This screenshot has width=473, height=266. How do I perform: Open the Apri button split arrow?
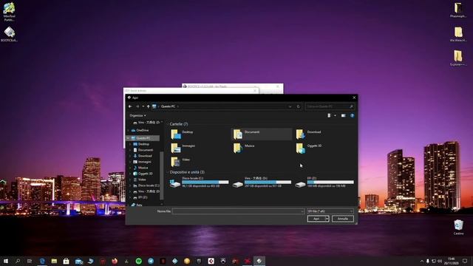tap(327, 219)
